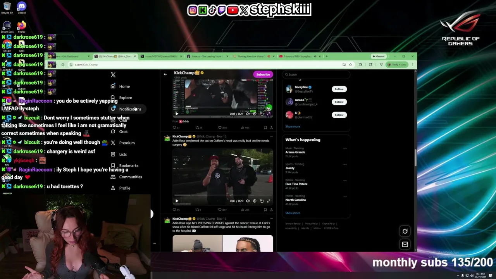Open Home in the X sidebar
The height and width of the screenshot is (279, 496).
(120, 86)
